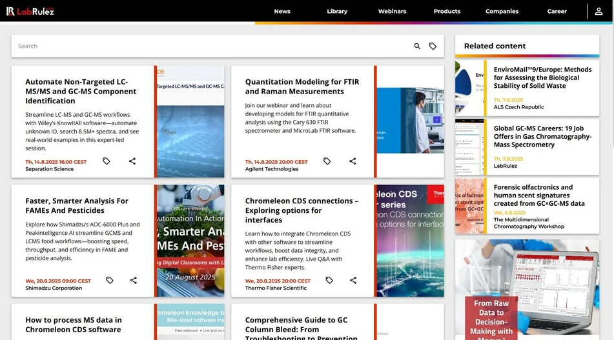Click the Automate LC-MS/MS webinar thumbnail
The width and height of the screenshot is (614, 340).
(x=190, y=122)
